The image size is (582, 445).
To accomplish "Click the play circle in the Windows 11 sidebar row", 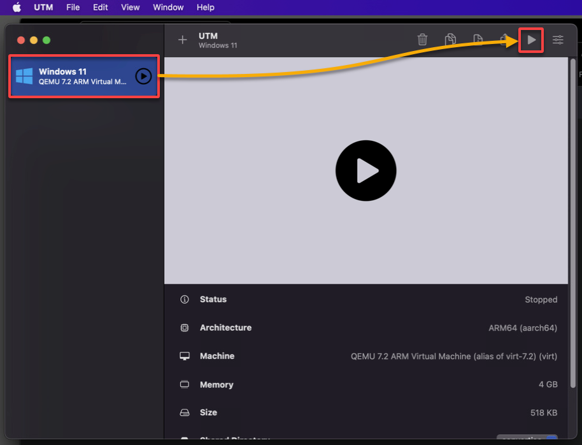I will coord(143,77).
